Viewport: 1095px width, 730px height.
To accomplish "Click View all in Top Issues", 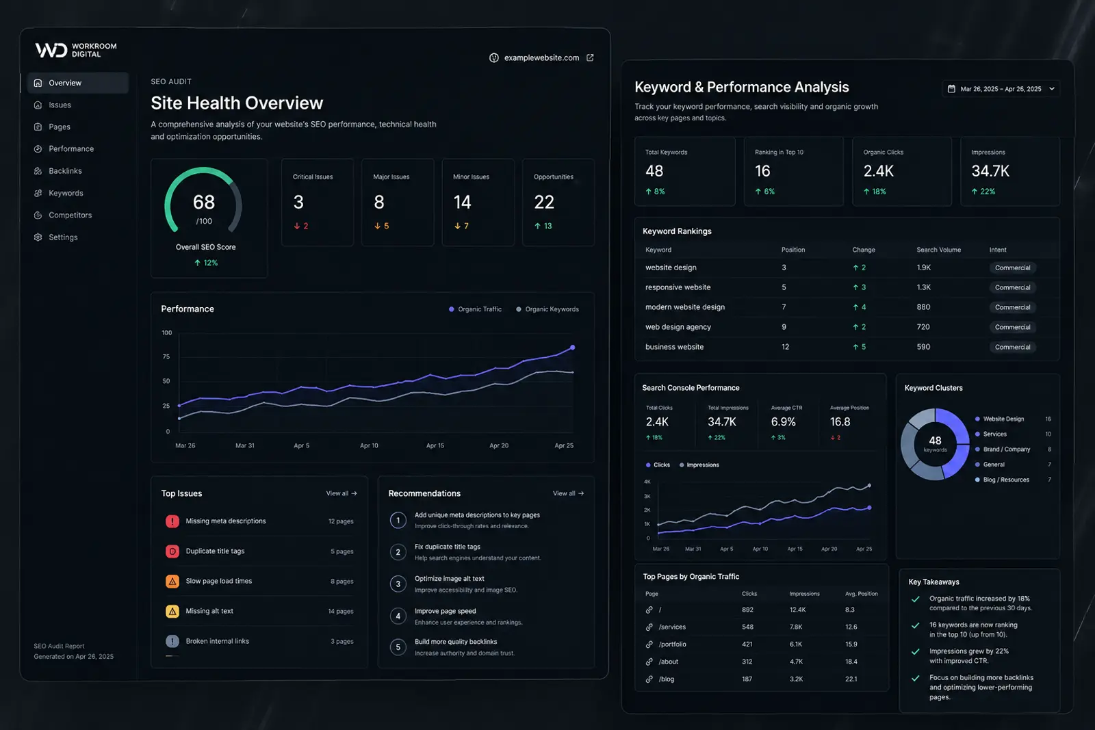I will 342,493.
